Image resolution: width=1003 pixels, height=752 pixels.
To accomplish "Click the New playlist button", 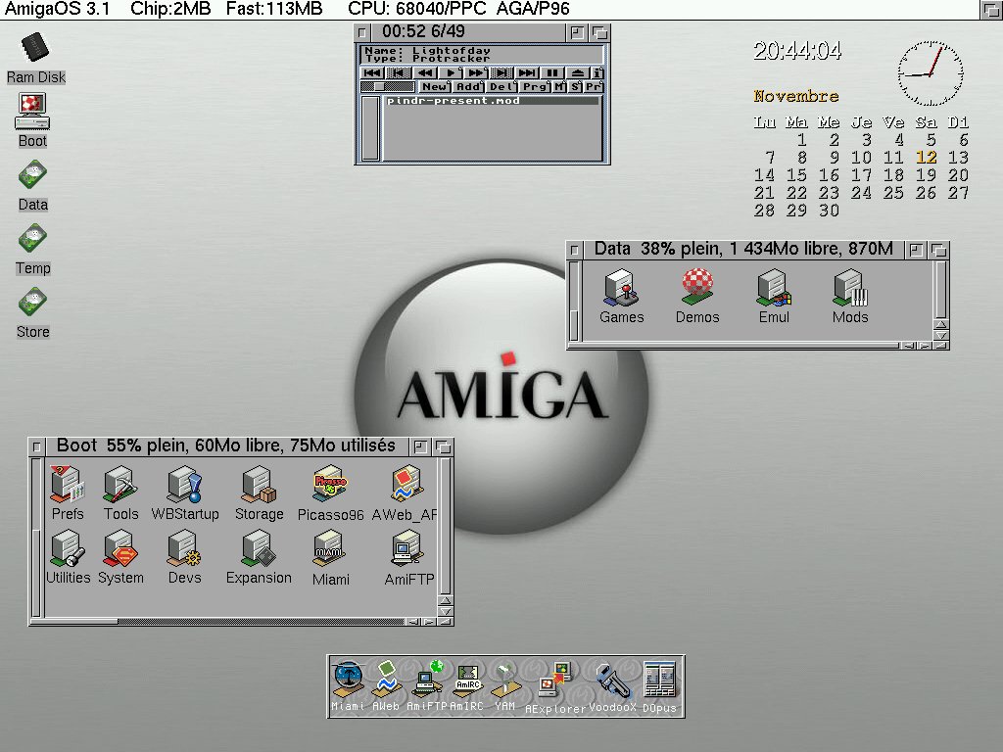I will click(x=435, y=86).
